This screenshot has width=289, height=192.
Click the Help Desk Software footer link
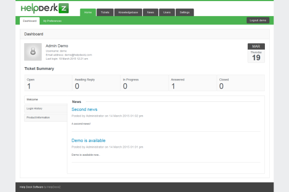click(x=32, y=187)
